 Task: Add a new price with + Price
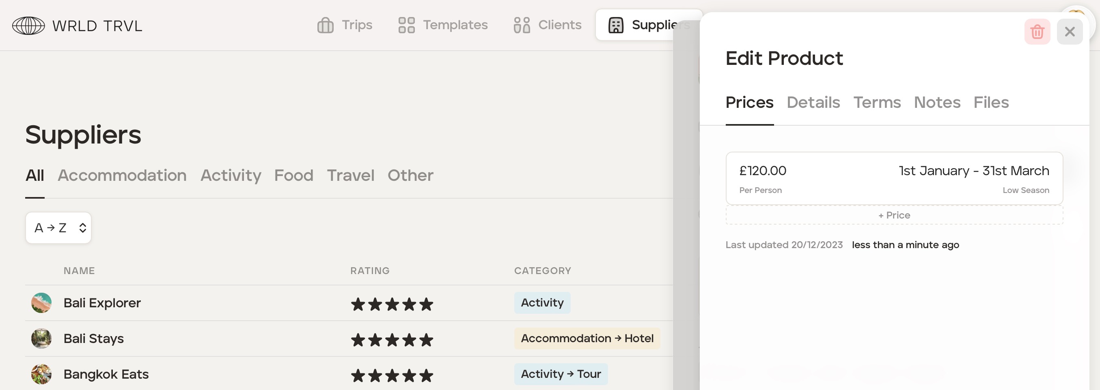894,215
